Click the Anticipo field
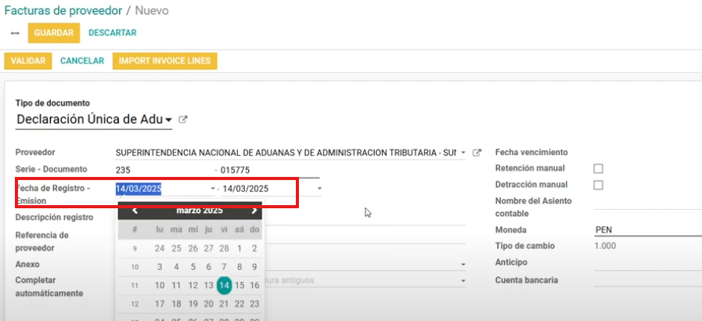The height and width of the screenshot is (321, 702). (x=648, y=263)
